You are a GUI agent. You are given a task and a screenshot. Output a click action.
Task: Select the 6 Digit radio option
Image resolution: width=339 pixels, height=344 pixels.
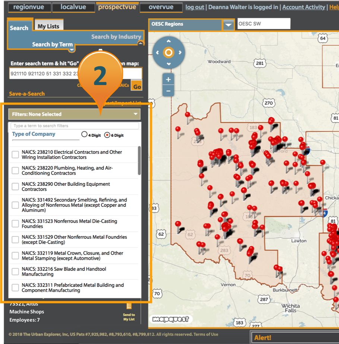[107, 135]
